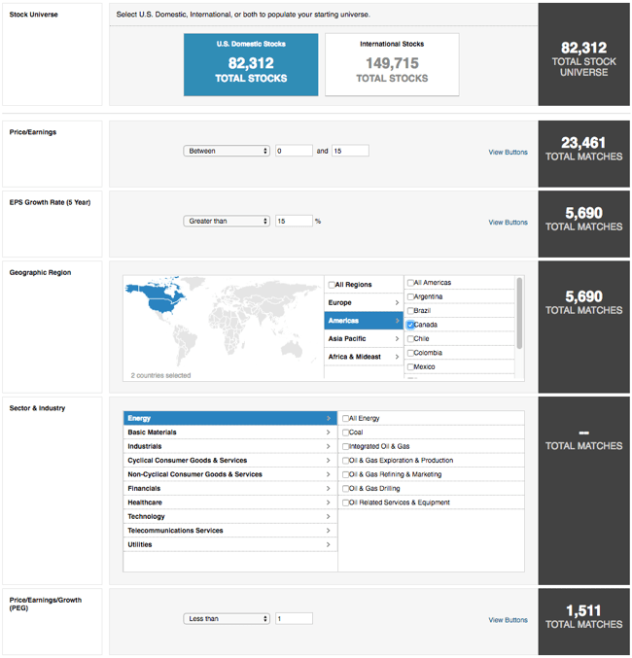The image size is (632, 658).
Task: Expand the Africa & Mideast region list
Action: [x=364, y=357]
